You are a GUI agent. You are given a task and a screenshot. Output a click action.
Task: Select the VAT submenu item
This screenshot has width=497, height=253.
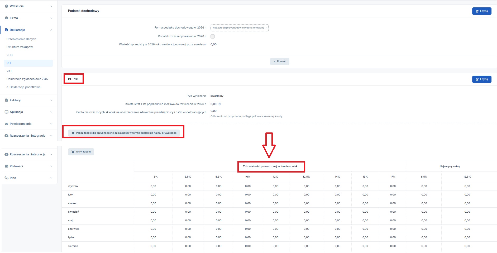(9, 71)
